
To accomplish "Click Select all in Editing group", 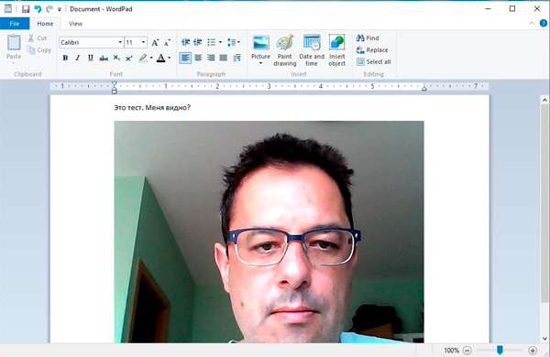I will click(x=374, y=62).
